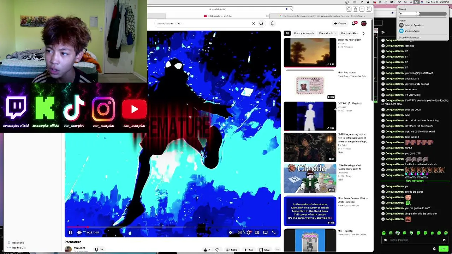
Task: Open the 'GOT ME!' video thumbnail
Action: tap(310, 116)
